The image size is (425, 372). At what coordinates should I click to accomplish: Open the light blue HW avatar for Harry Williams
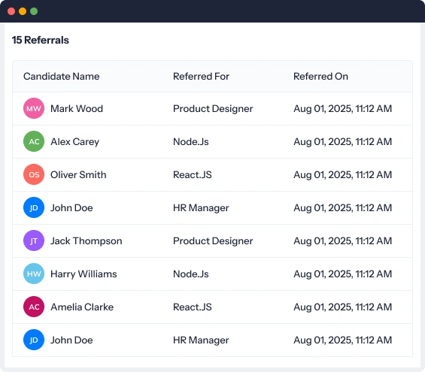34,274
